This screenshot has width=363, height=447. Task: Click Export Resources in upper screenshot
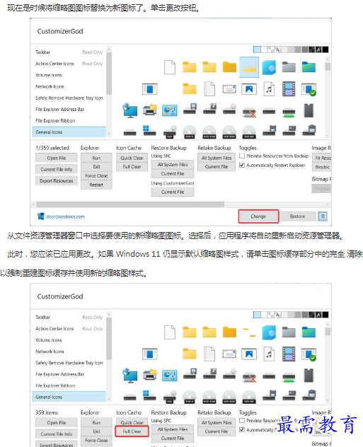tap(57, 181)
